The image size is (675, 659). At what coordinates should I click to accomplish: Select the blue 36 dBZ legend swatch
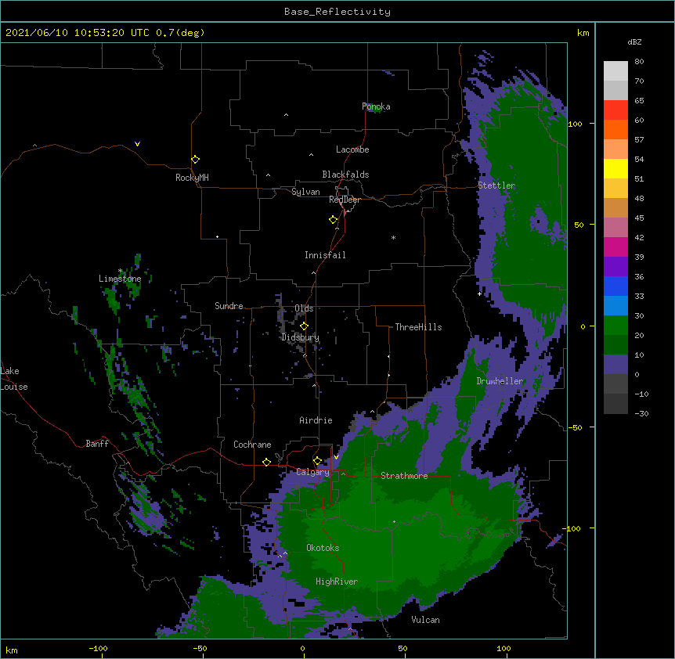(x=615, y=286)
